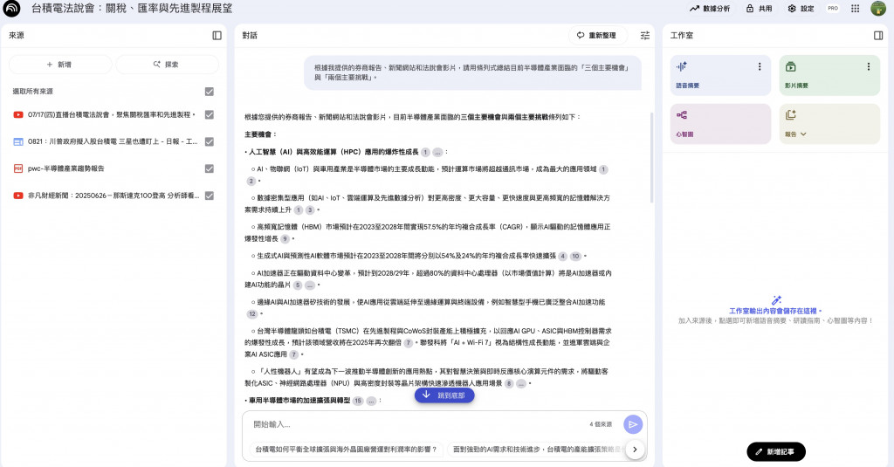Viewport: 894px width, 467px height.
Task: Open the Google apps grid icon
Action: coord(856,9)
